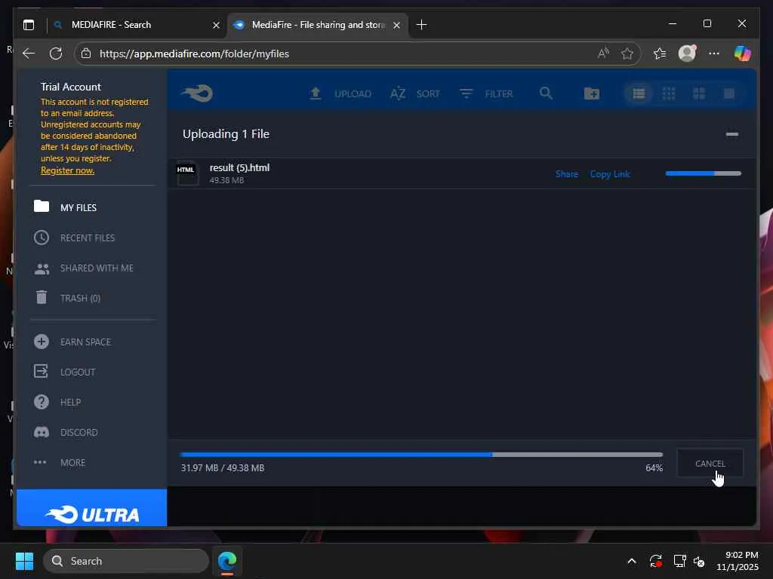Open My Files in sidebar
This screenshot has width=773, height=579.
79,208
